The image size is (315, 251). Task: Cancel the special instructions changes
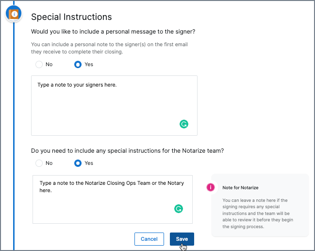pos(149,239)
